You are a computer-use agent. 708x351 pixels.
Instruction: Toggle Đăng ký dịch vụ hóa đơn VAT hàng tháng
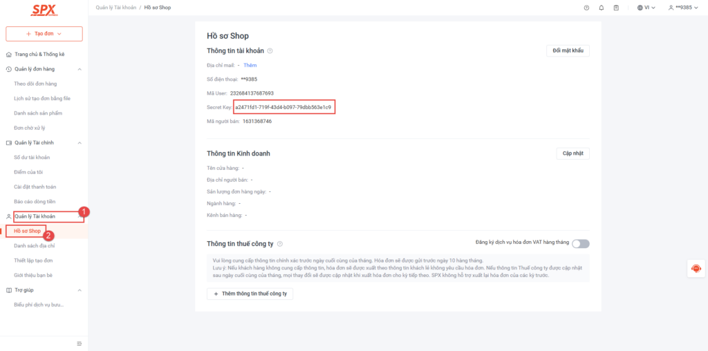coord(581,244)
